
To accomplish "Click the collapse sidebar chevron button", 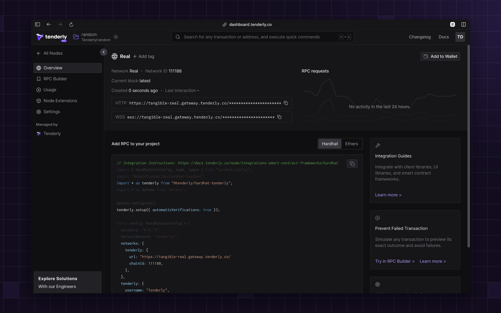I will pyautogui.click(x=103, y=52).
